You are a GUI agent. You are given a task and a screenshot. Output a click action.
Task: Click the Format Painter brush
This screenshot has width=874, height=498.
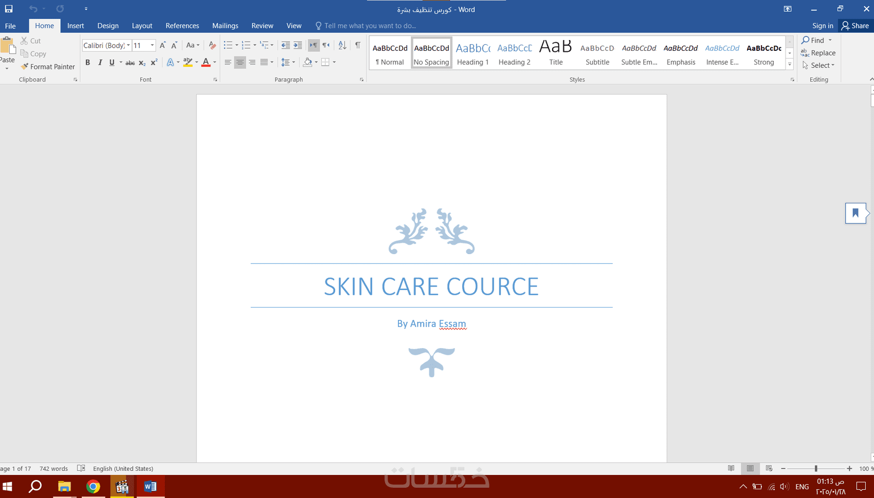pos(48,67)
